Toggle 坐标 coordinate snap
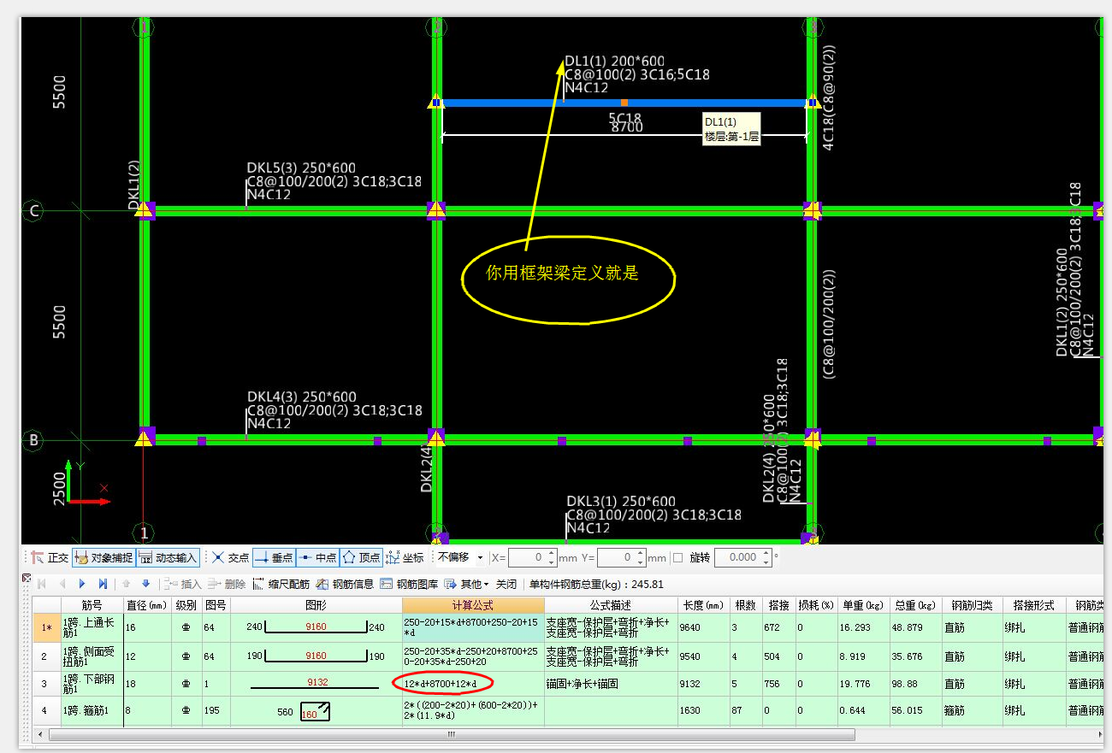This screenshot has height=753, width=1112. 405,557
